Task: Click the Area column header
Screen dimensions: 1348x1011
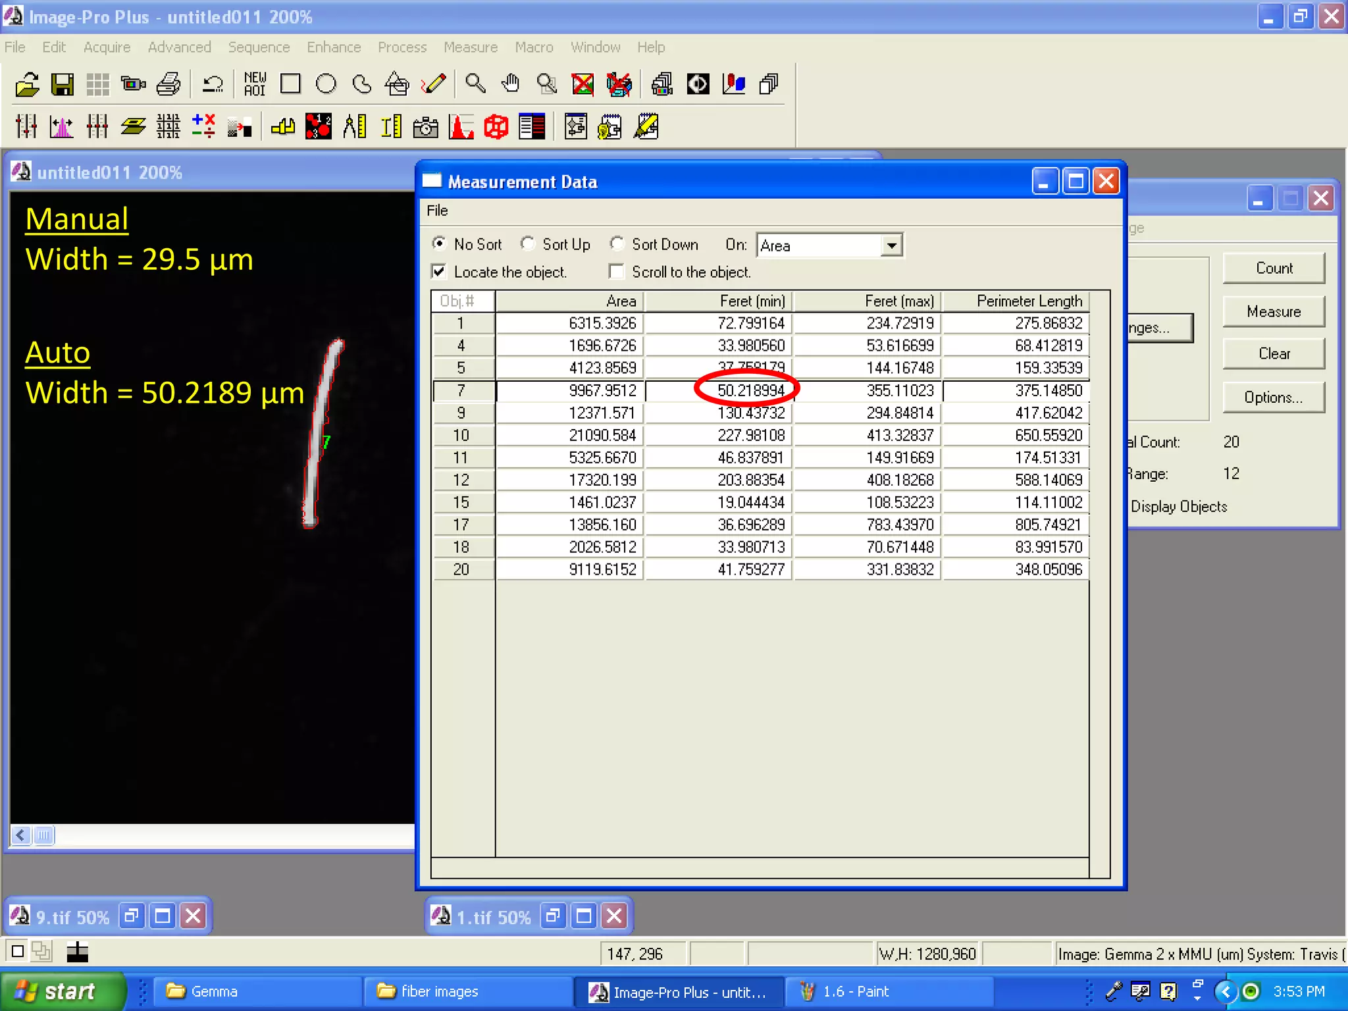Action: pos(569,301)
